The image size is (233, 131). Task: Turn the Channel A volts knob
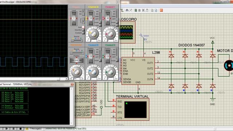[x=94, y=34]
